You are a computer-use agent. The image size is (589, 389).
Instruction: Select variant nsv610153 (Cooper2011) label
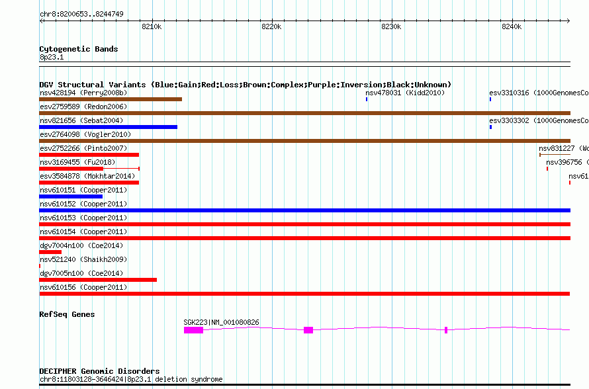83,218
